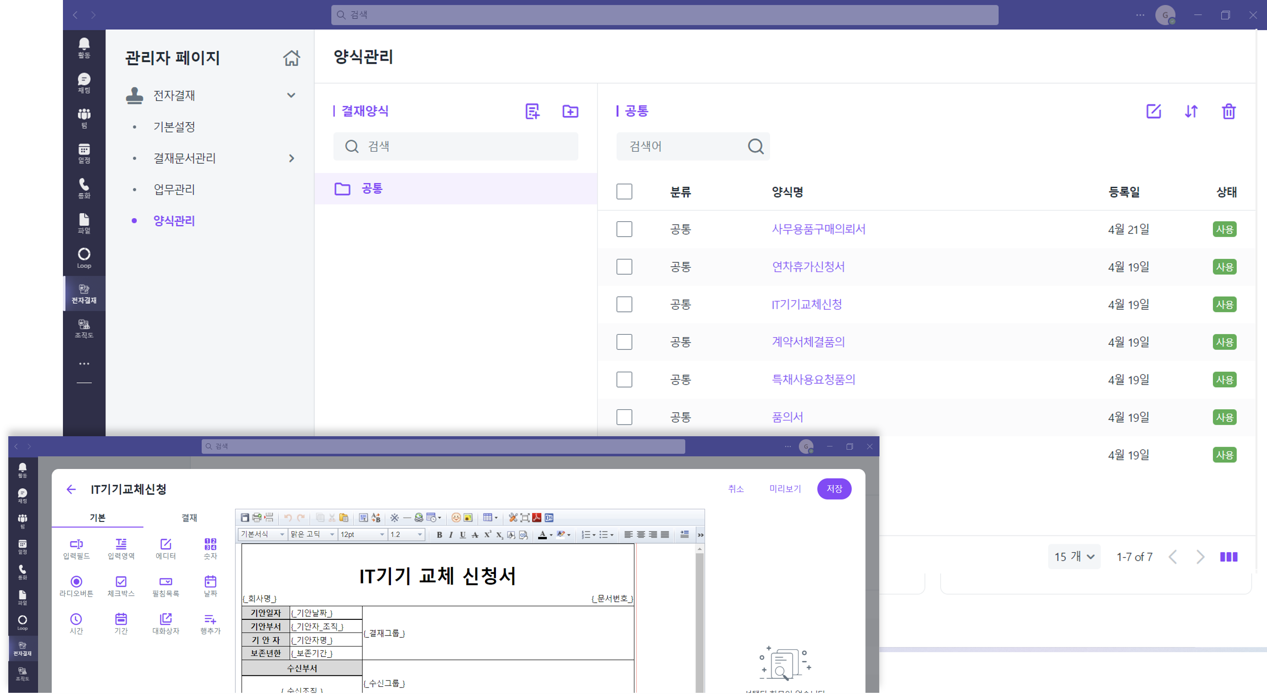Insert 대화상자 component in form editor
This screenshot has height=695, width=1267.
166,624
